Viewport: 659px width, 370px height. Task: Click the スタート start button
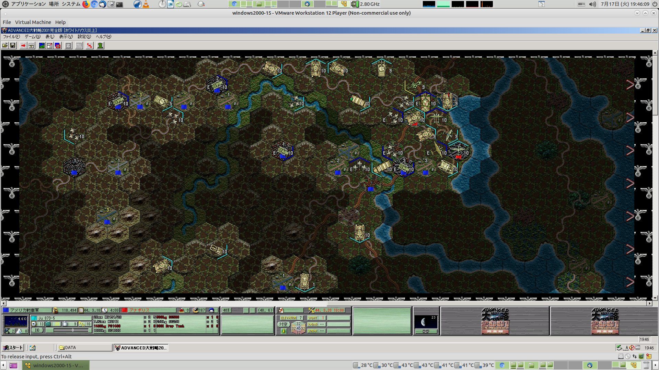coord(13,348)
